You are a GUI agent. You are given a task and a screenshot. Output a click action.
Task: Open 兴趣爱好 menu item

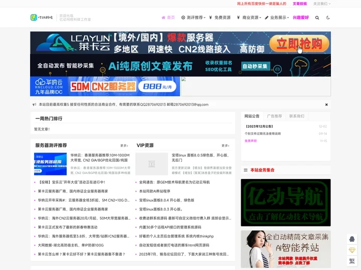coord(301,17)
